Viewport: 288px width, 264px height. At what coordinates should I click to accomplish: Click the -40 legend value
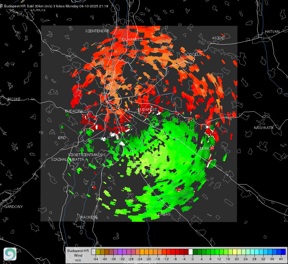point(104,259)
